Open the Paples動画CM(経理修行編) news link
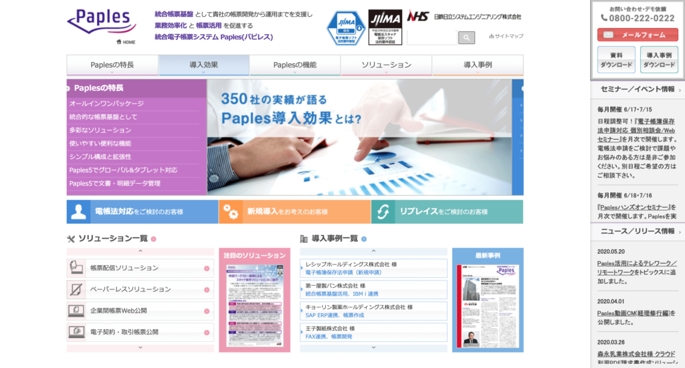 click(633, 313)
